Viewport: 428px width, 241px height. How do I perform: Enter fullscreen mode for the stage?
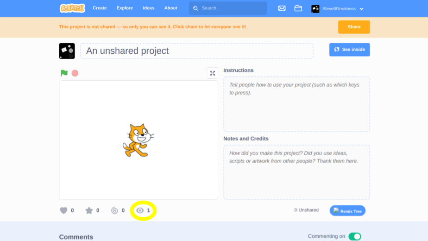click(x=212, y=73)
